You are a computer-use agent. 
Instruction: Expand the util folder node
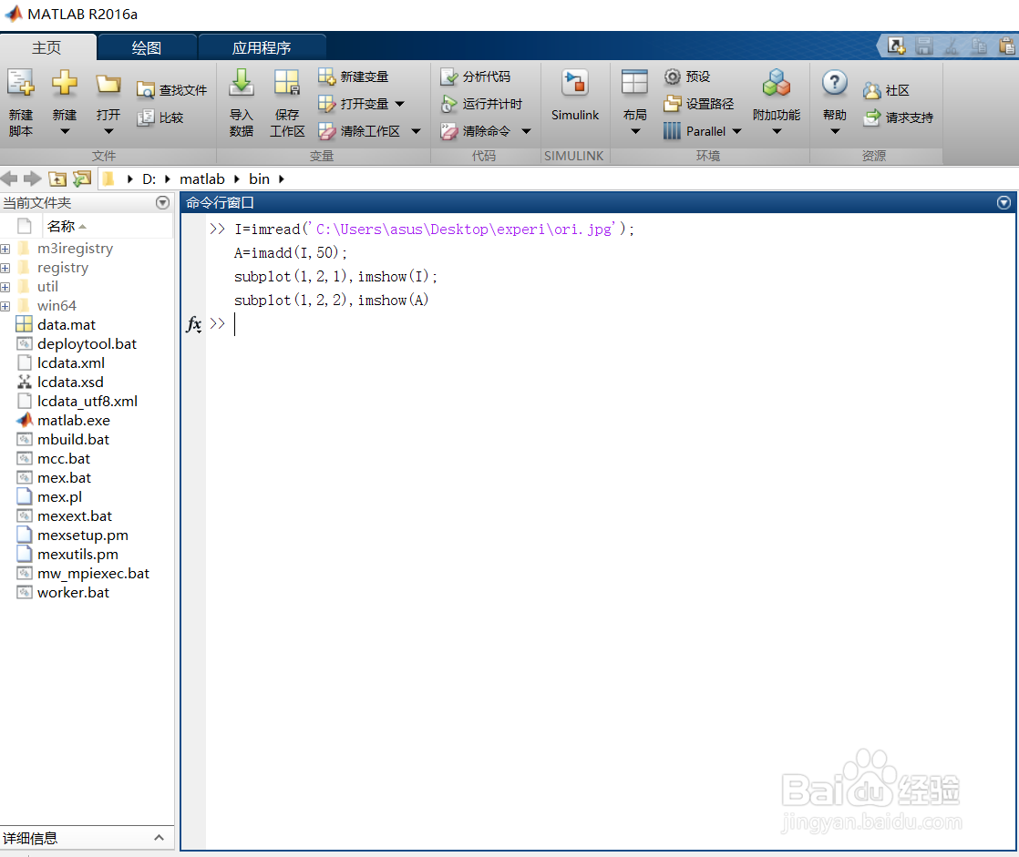(x=5, y=287)
